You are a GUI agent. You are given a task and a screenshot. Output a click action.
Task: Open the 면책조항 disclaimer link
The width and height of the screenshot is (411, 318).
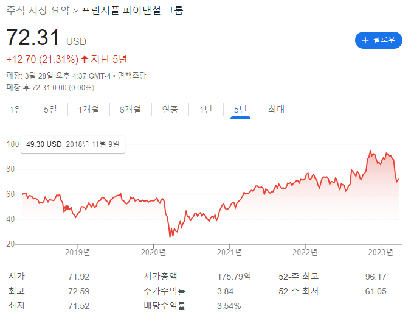pos(132,76)
